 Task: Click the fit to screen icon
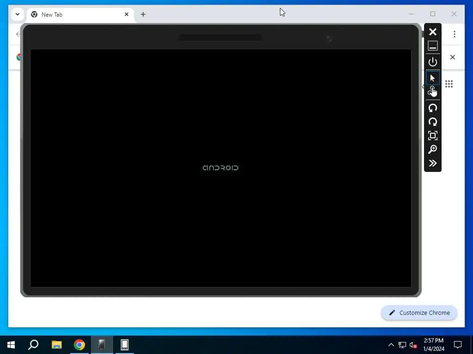click(432, 136)
